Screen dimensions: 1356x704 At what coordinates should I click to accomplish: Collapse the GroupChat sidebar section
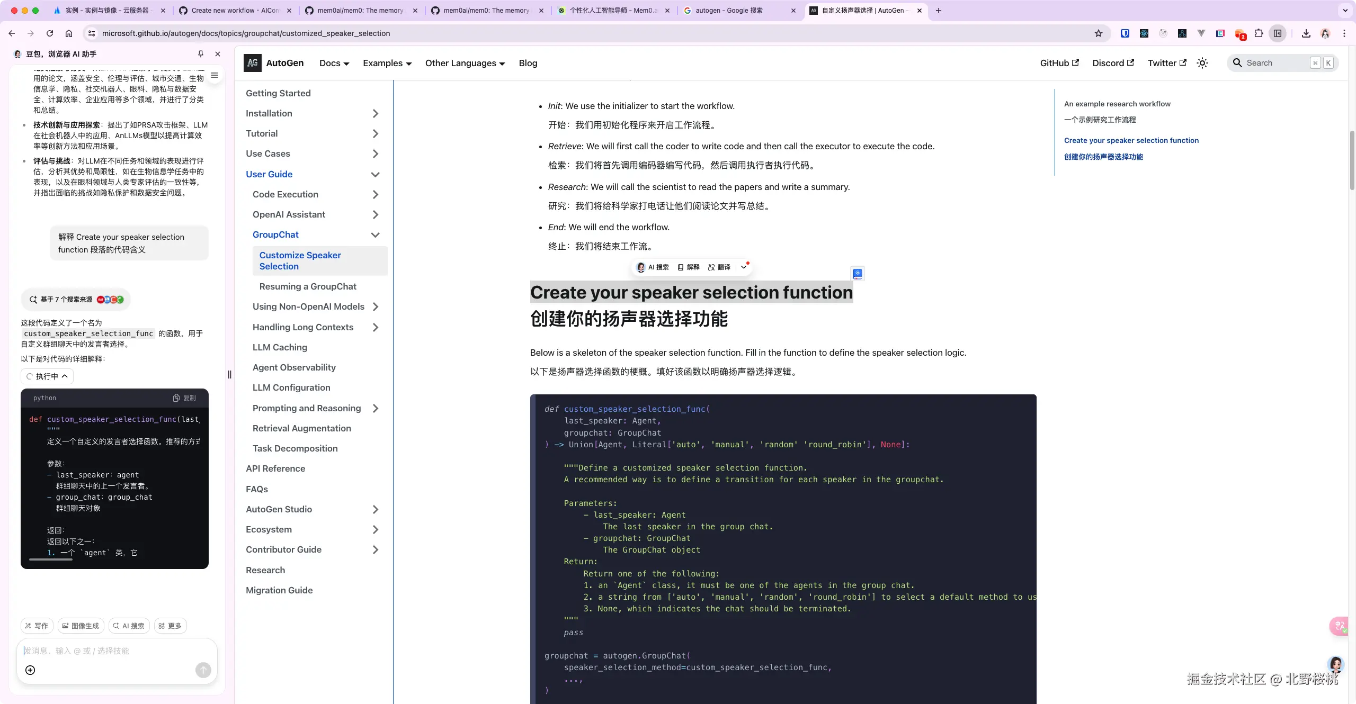375,234
